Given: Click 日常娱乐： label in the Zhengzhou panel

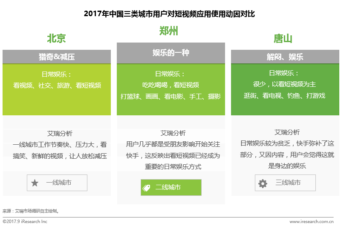Looking at the screenshot, I should tap(170, 74).
